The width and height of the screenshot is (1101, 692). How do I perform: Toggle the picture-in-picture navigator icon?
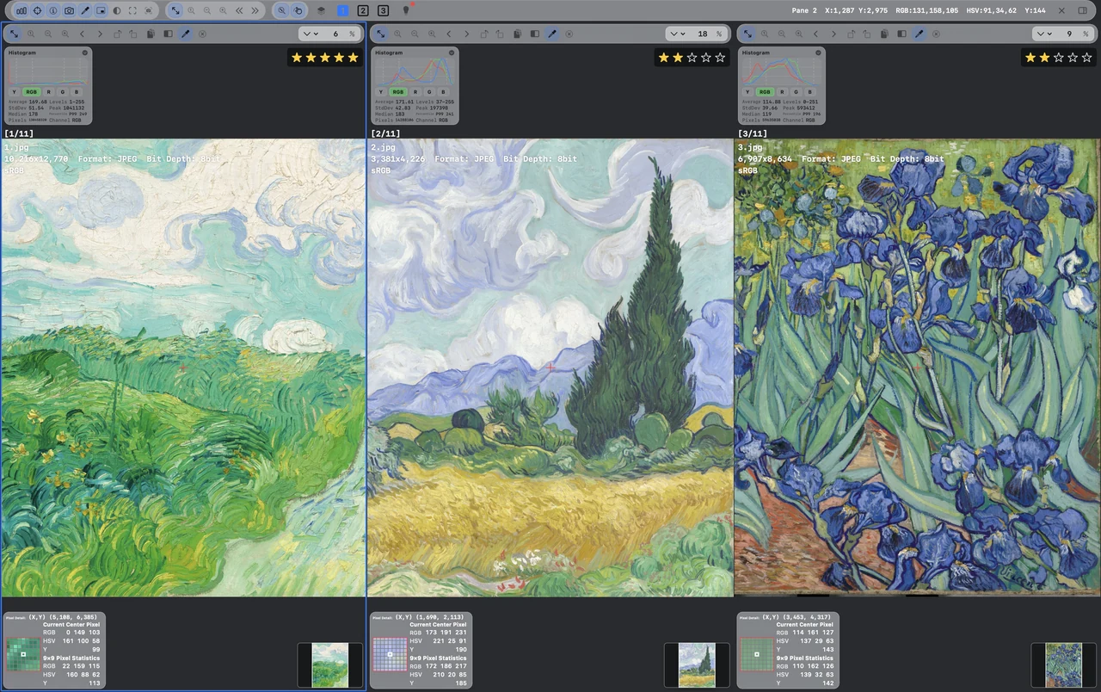101,10
